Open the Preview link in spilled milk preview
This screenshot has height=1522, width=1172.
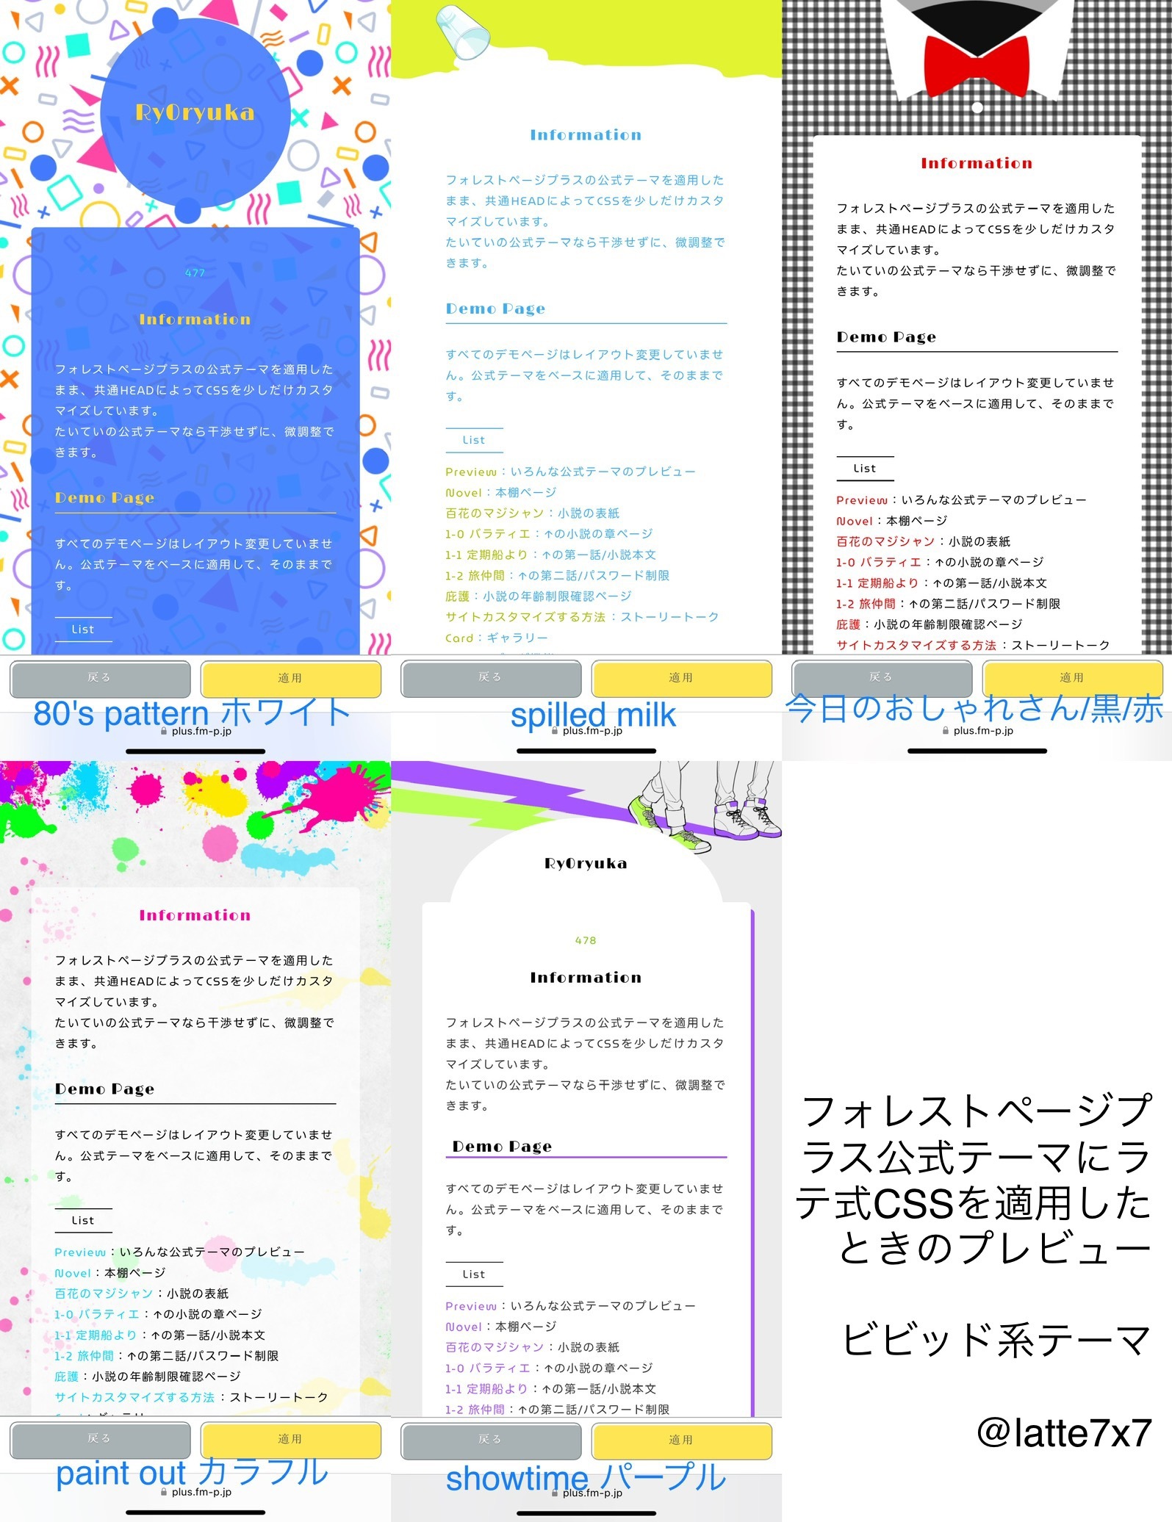tap(471, 472)
